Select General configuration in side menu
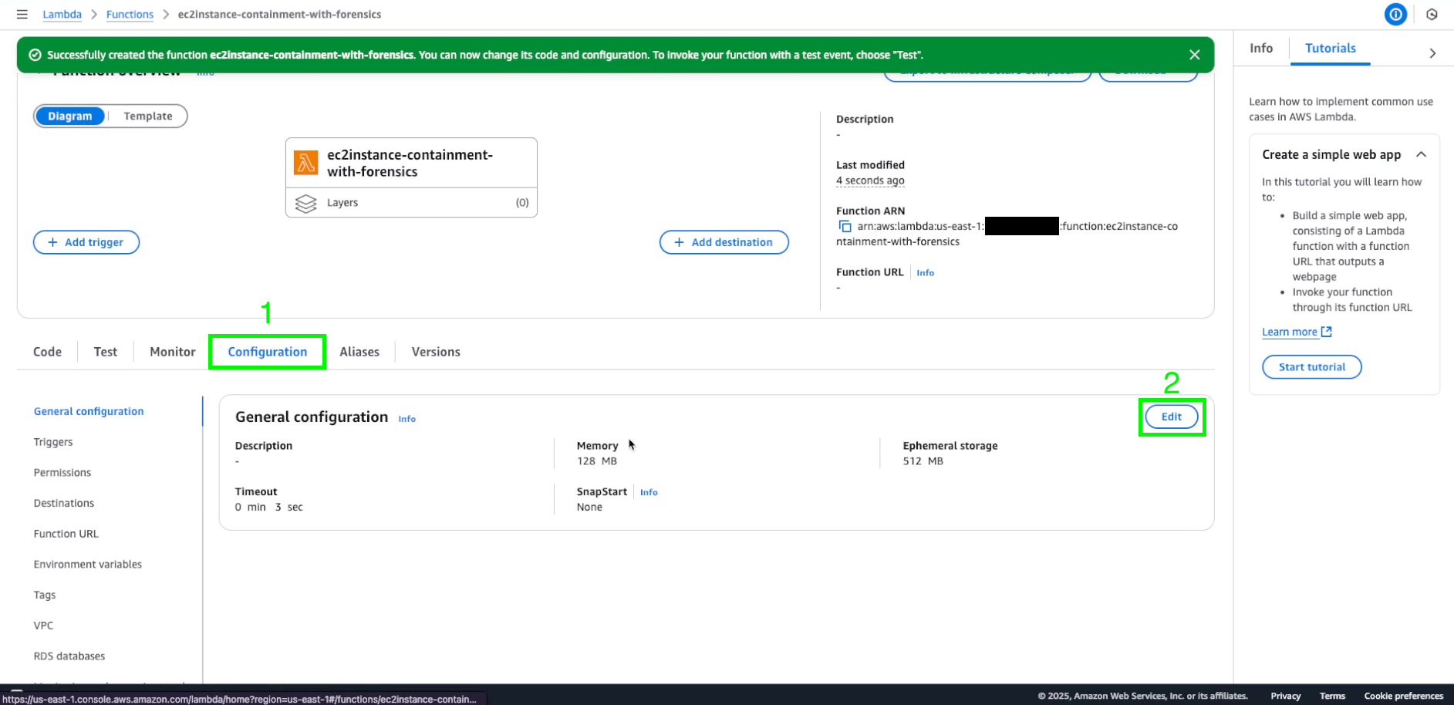The height and width of the screenshot is (705, 1454). point(89,411)
